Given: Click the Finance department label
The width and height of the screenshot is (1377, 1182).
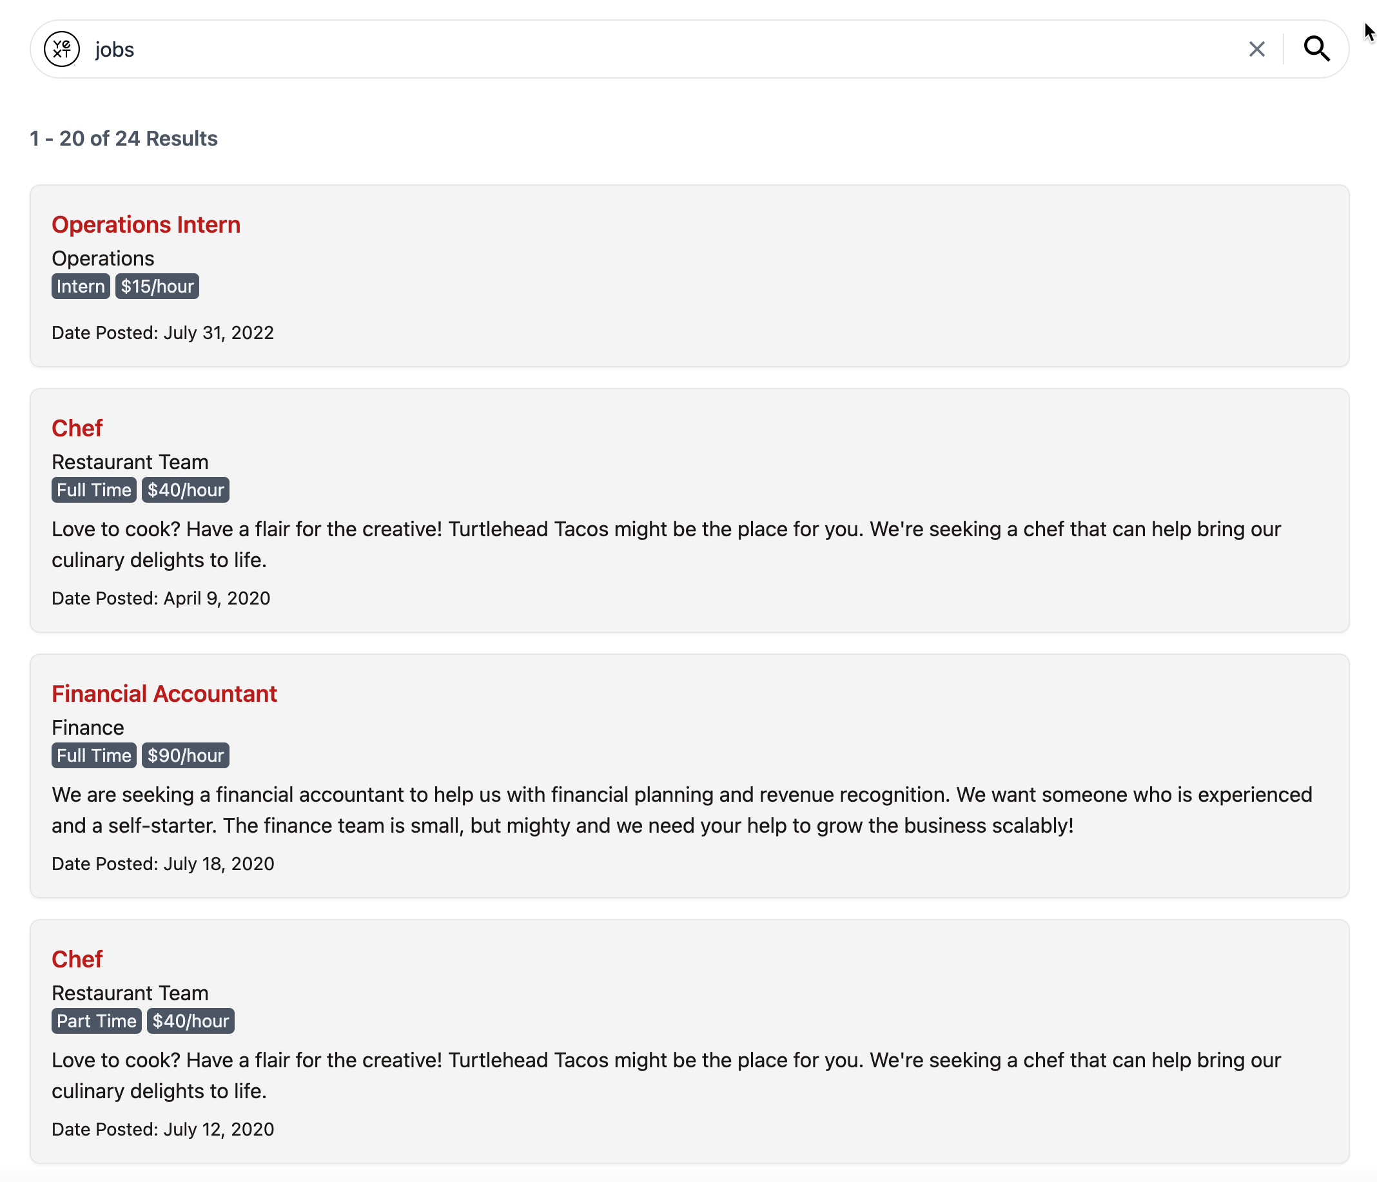Looking at the screenshot, I should [88, 728].
